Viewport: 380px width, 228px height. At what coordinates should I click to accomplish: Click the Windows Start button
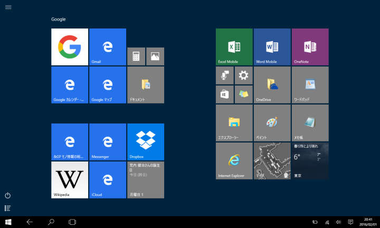click(x=8, y=222)
